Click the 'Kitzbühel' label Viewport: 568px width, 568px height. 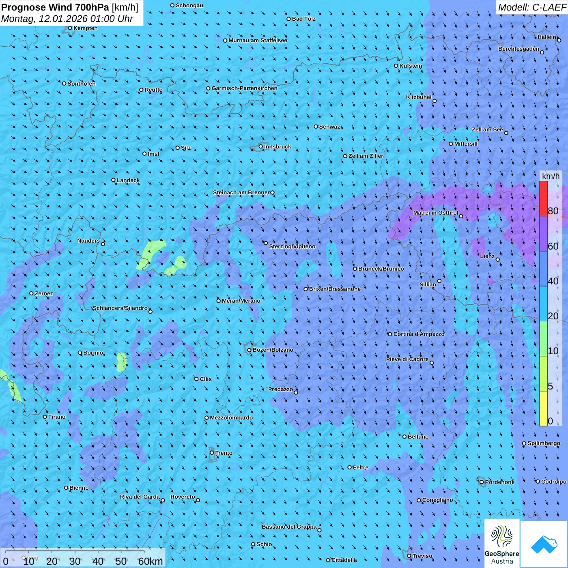click(x=419, y=97)
